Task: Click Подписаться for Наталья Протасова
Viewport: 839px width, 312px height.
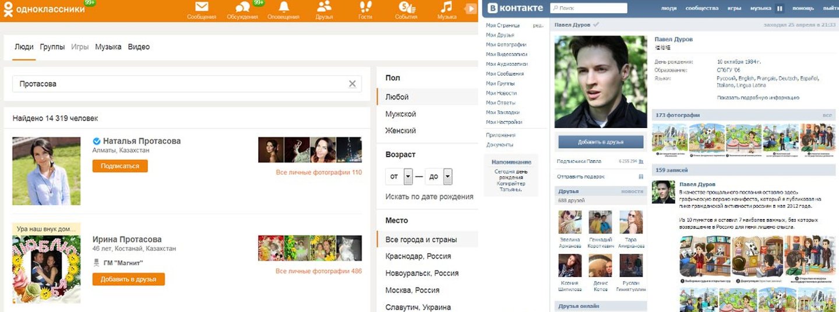Action: (x=120, y=166)
